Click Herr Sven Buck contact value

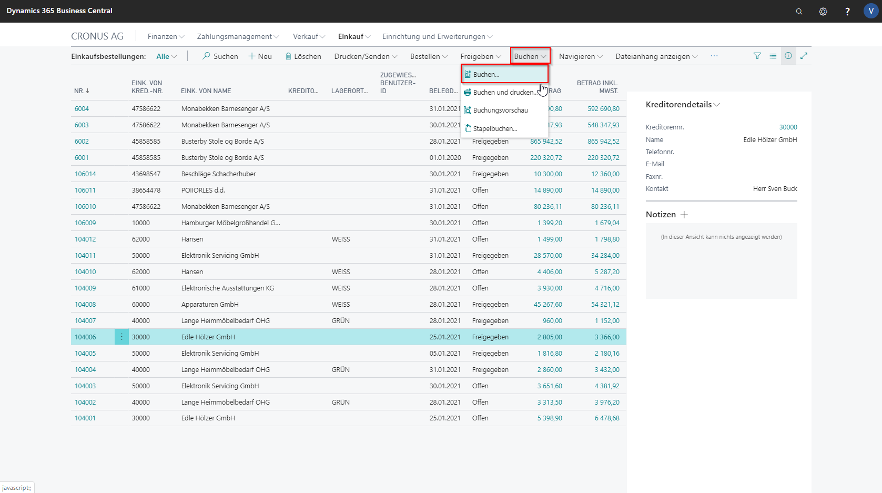tap(775, 189)
